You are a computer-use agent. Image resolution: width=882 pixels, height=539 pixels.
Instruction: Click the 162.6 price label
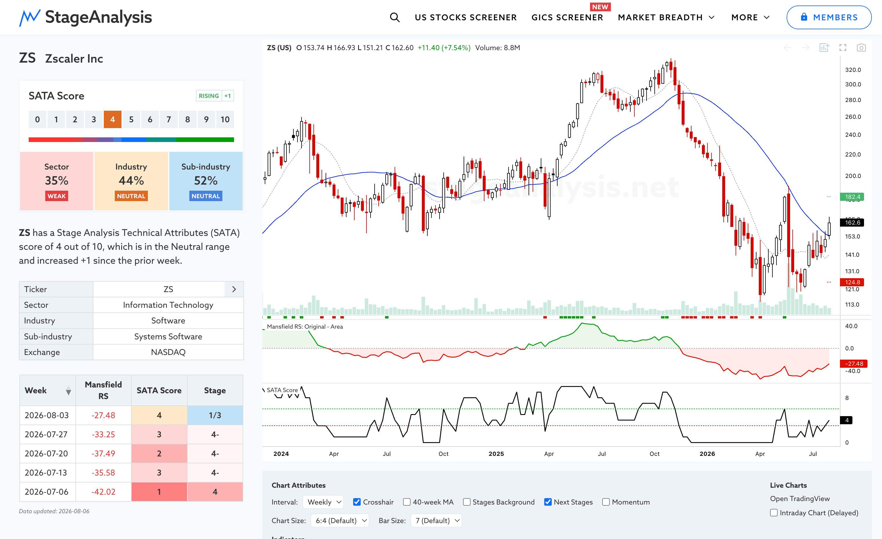point(852,222)
